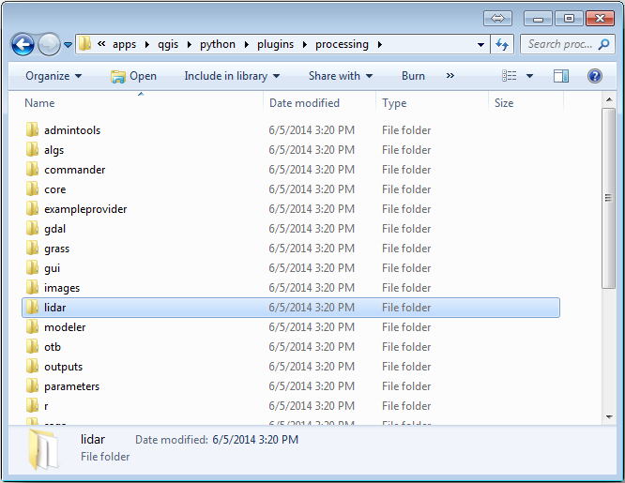Open the Share with menu
Image resolution: width=625 pixels, height=483 pixels.
pos(341,76)
